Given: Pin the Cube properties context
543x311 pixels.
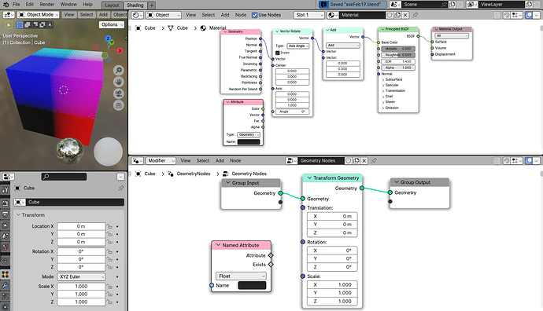Looking at the screenshot, I should click(120, 188).
